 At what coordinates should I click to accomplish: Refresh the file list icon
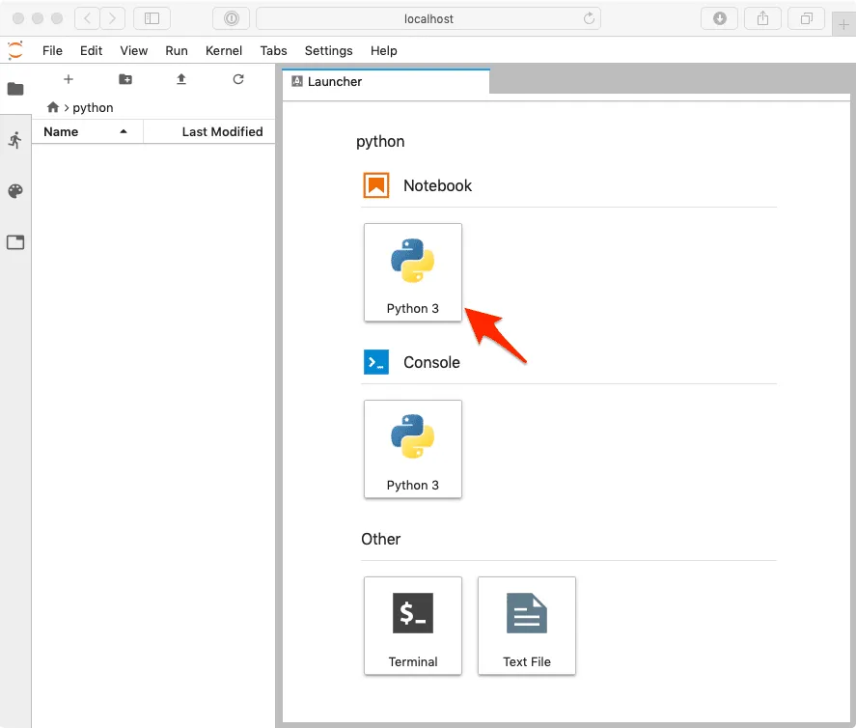tap(238, 79)
